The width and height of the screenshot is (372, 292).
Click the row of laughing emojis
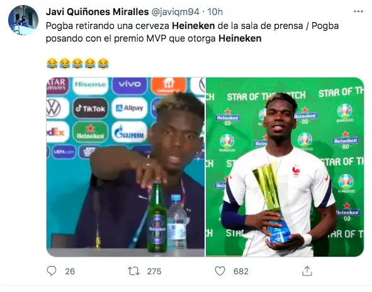click(x=77, y=64)
